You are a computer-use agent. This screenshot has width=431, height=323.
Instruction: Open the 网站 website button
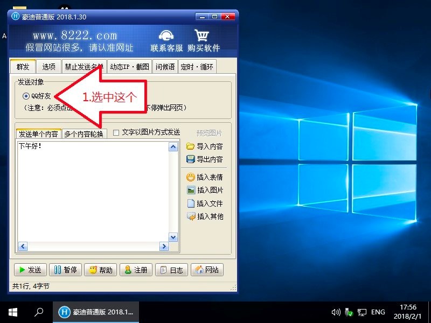pyautogui.click(x=207, y=270)
